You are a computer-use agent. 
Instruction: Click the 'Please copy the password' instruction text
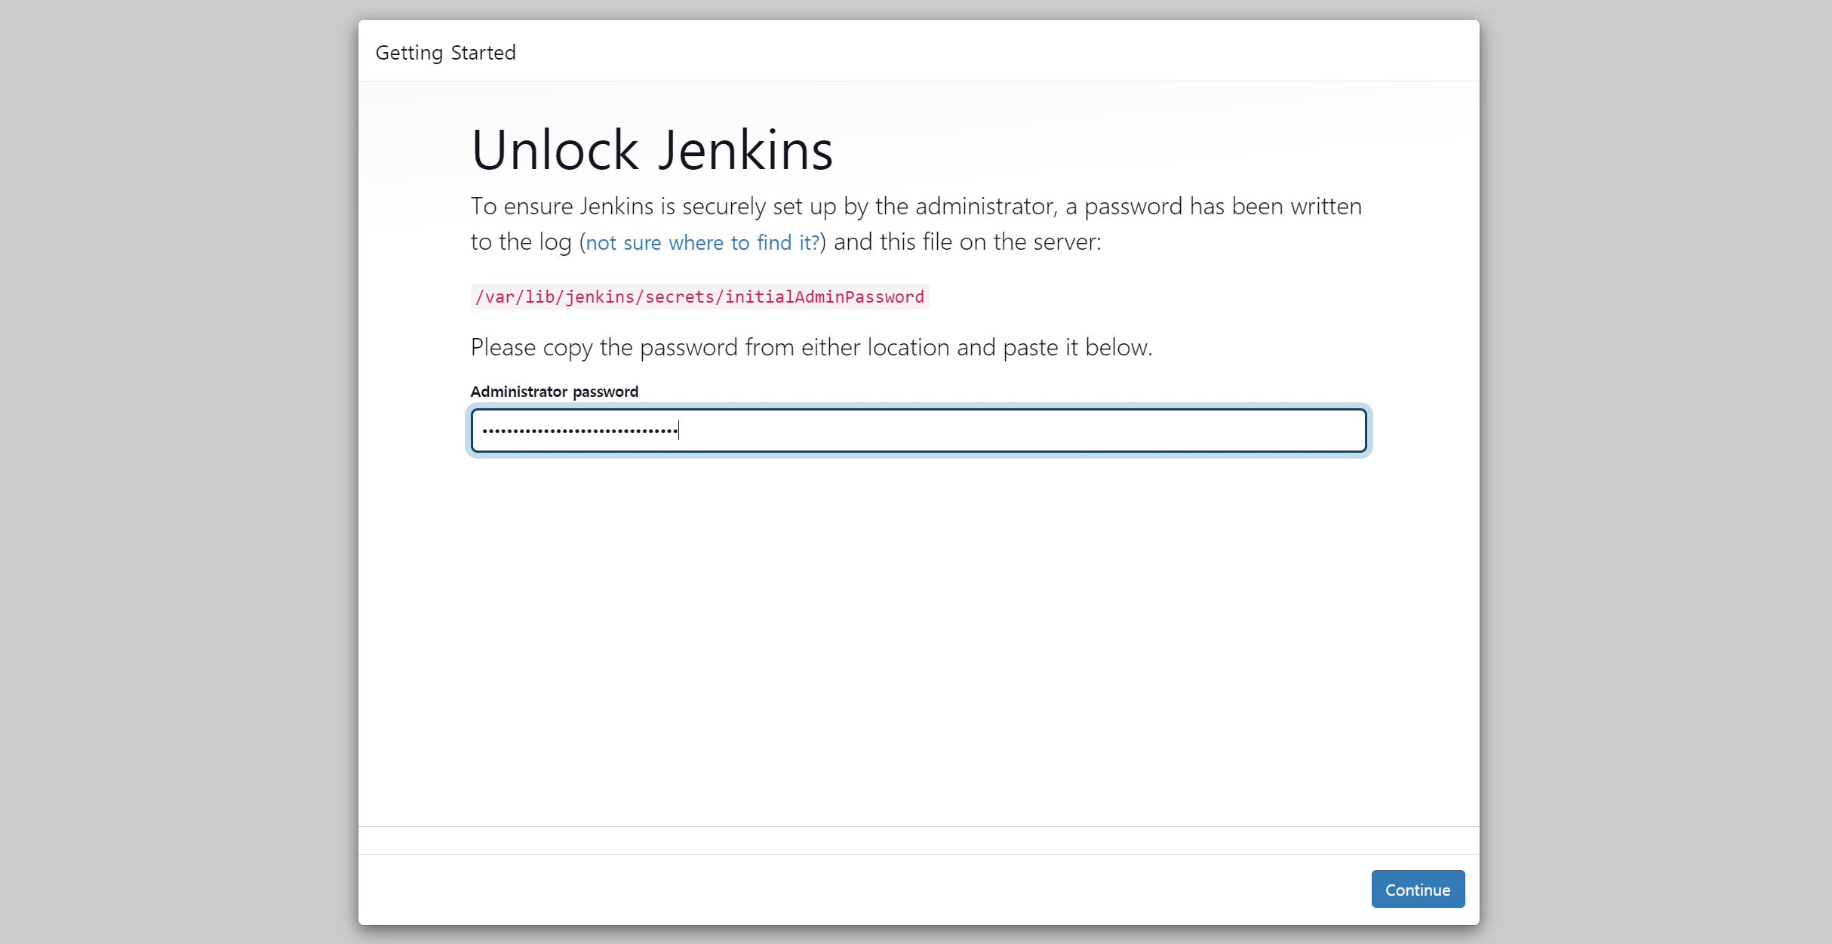pyautogui.click(x=810, y=347)
